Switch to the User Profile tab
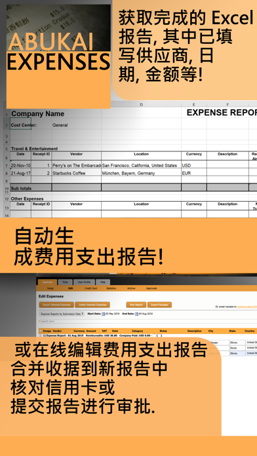257x456 pixels. pyautogui.click(x=84, y=282)
